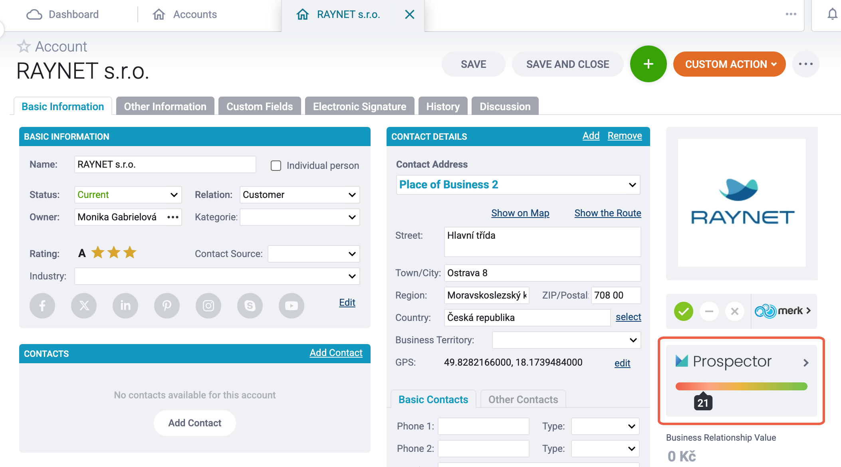The image size is (841, 467).
Task: Switch to the Discussion tab
Action: pyautogui.click(x=505, y=107)
